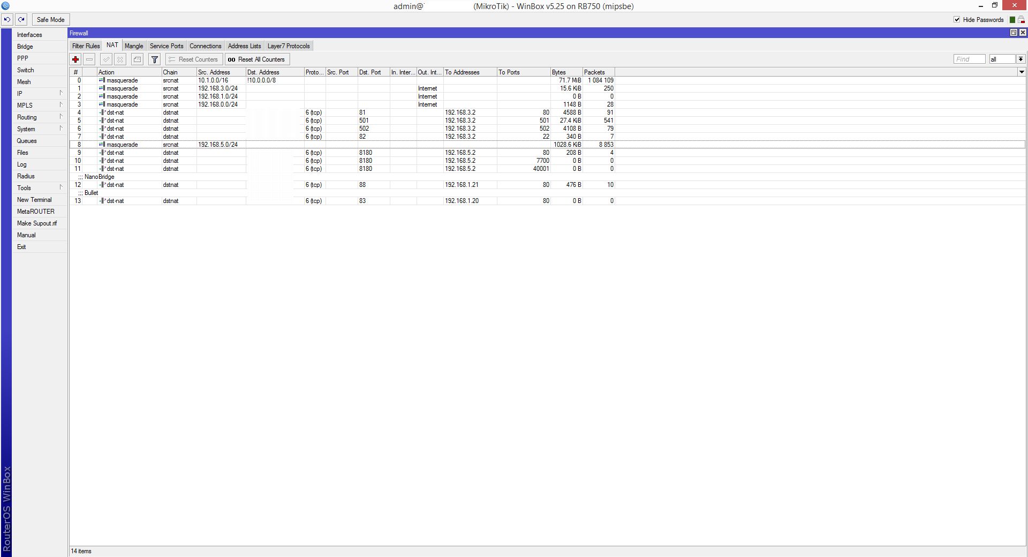Click the red padlock status icon

point(1021,20)
